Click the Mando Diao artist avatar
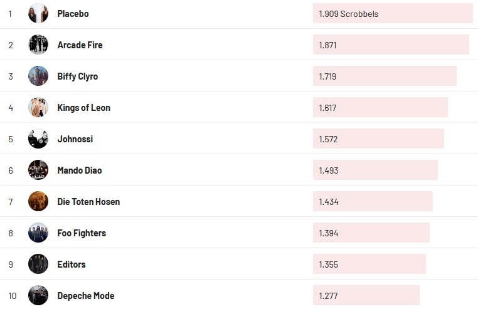This screenshot has width=478, height=309. pyautogui.click(x=38, y=170)
